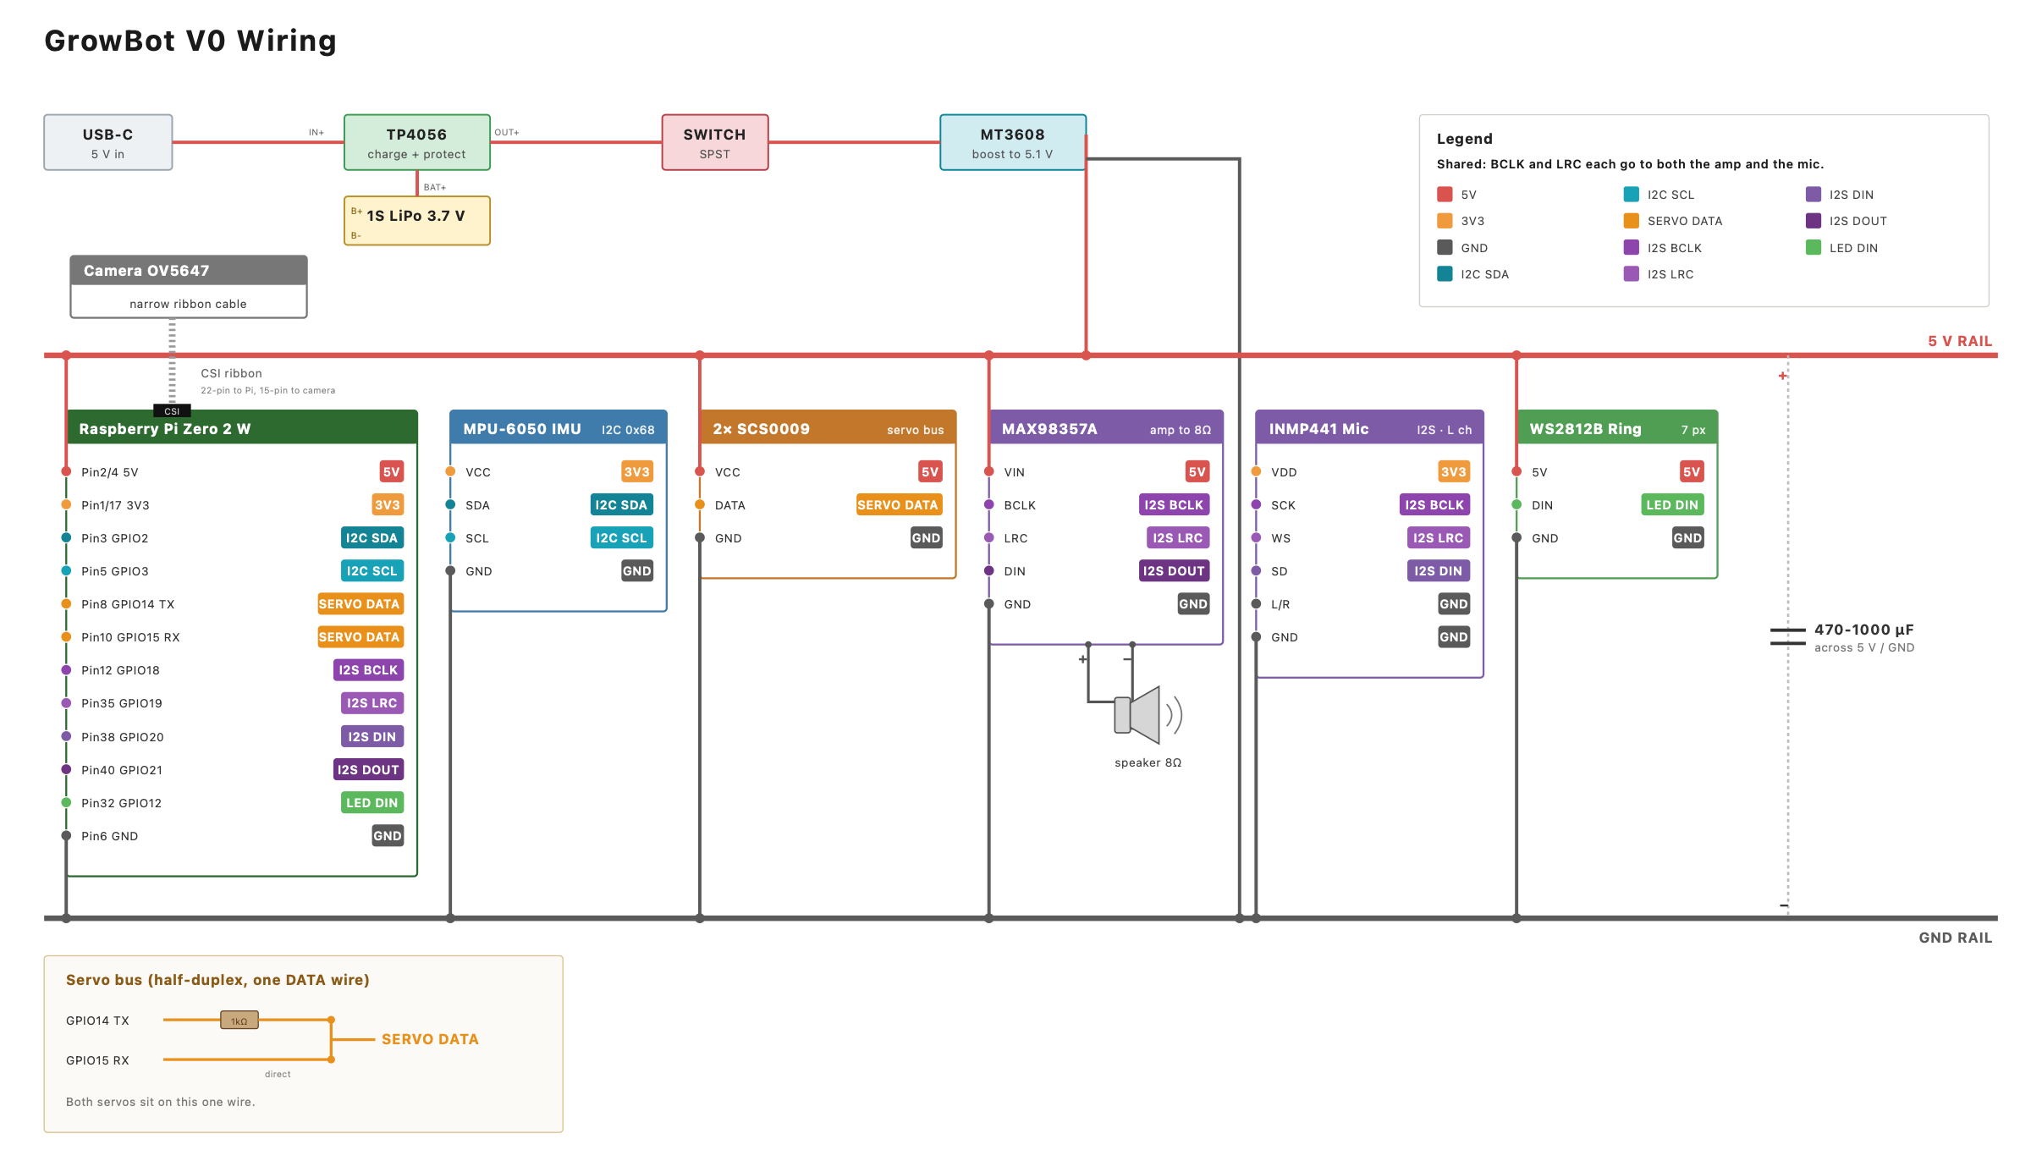2031x1161 pixels.
Task: Click the I2S DOUT legend swatch
Action: (x=1814, y=221)
